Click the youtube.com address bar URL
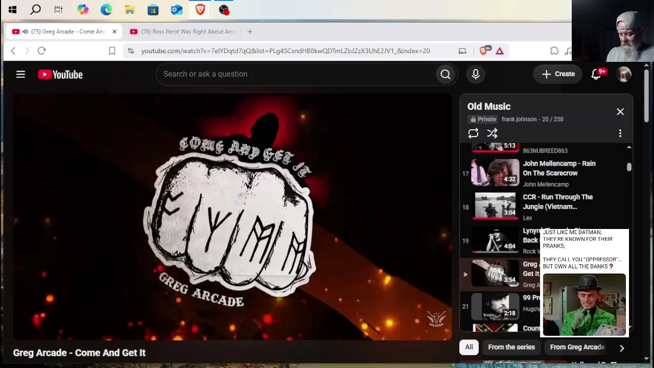The image size is (654, 368). pos(286,51)
